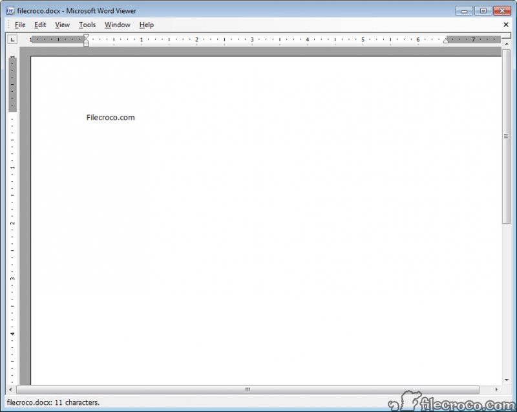Click the Filecroco.com text in the document

point(111,118)
